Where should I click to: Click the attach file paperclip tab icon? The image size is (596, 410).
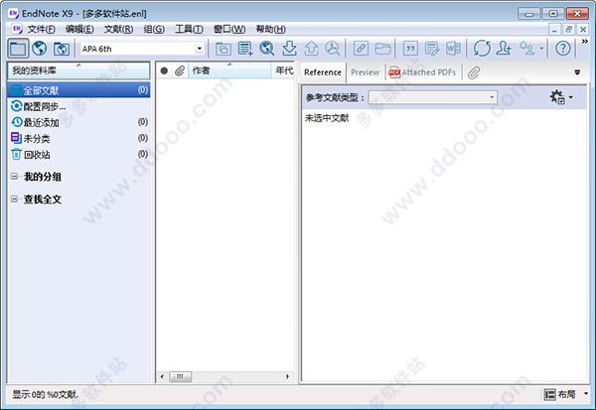click(x=474, y=72)
